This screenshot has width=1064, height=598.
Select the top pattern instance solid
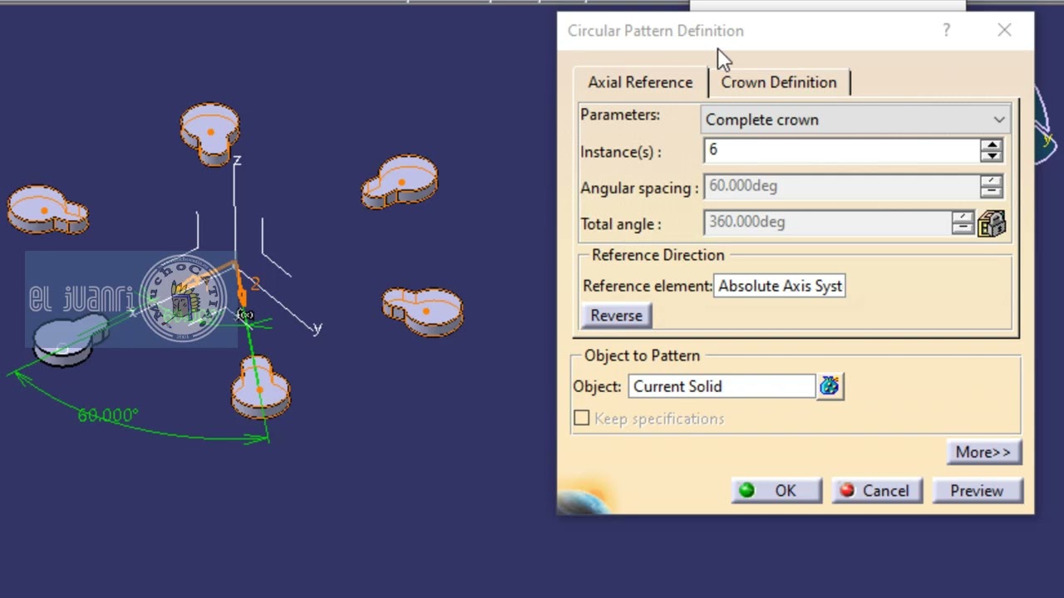pos(209,133)
